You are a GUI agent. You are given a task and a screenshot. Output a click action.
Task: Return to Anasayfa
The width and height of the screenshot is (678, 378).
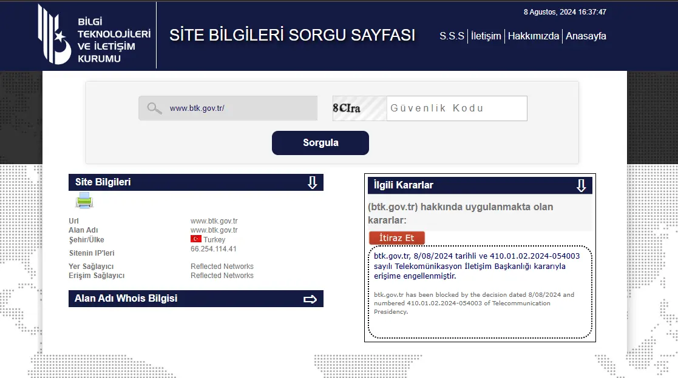(x=586, y=36)
